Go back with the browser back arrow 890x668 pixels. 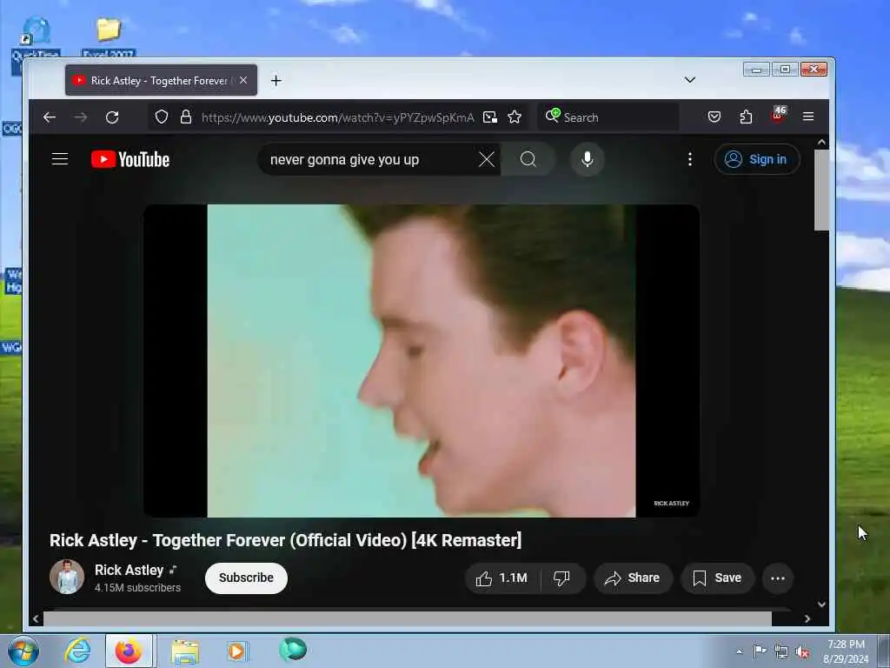click(x=50, y=117)
